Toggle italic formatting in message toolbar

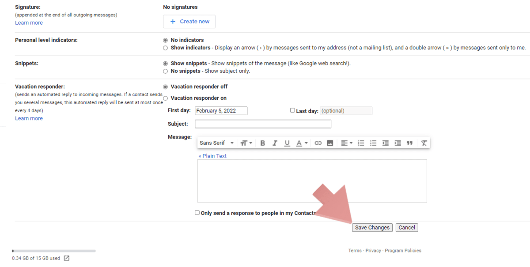[275, 143]
